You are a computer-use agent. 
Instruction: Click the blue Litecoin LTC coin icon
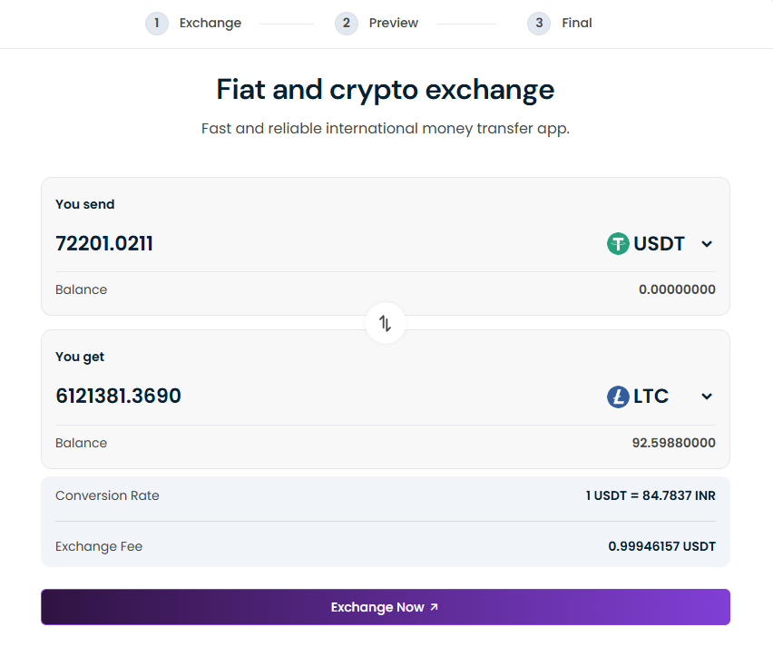(x=618, y=397)
